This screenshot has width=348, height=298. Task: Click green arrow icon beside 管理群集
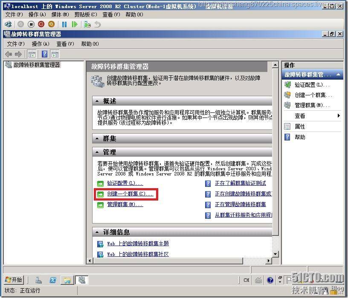101,205
